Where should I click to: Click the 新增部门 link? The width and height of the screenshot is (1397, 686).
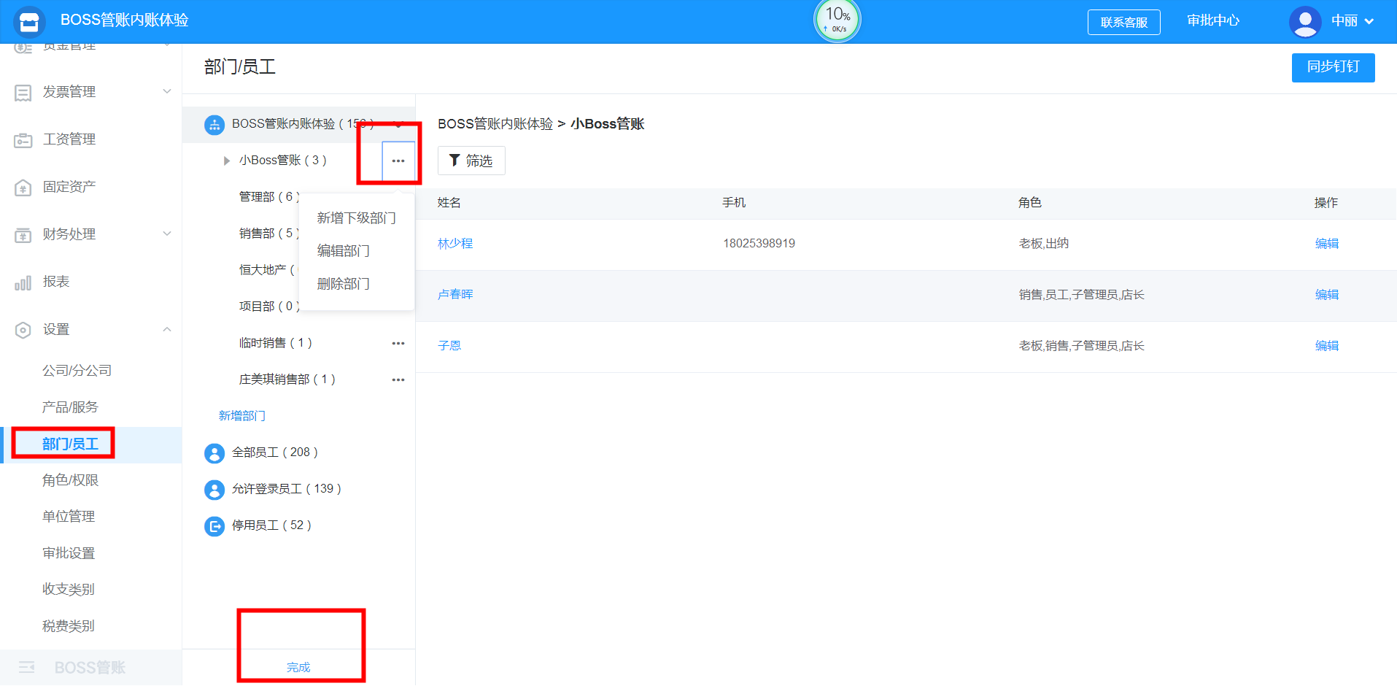(242, 416)
